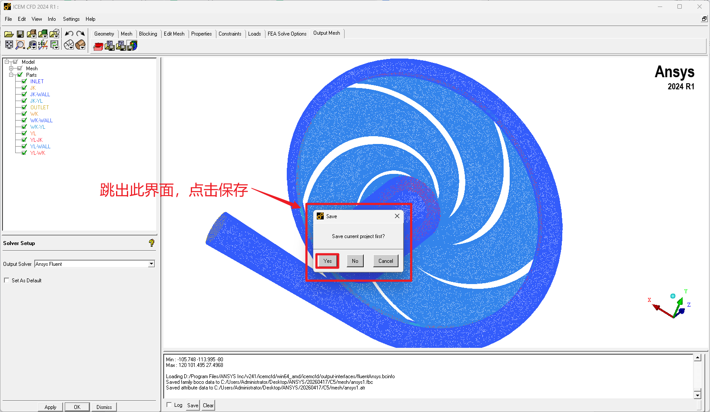Toggle YL-WALL part visibility checkbox
Screen dimensions: 710x412
[24, 146]
